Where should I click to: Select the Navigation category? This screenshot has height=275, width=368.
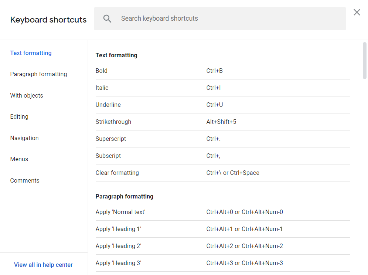(x=24, y=138)
